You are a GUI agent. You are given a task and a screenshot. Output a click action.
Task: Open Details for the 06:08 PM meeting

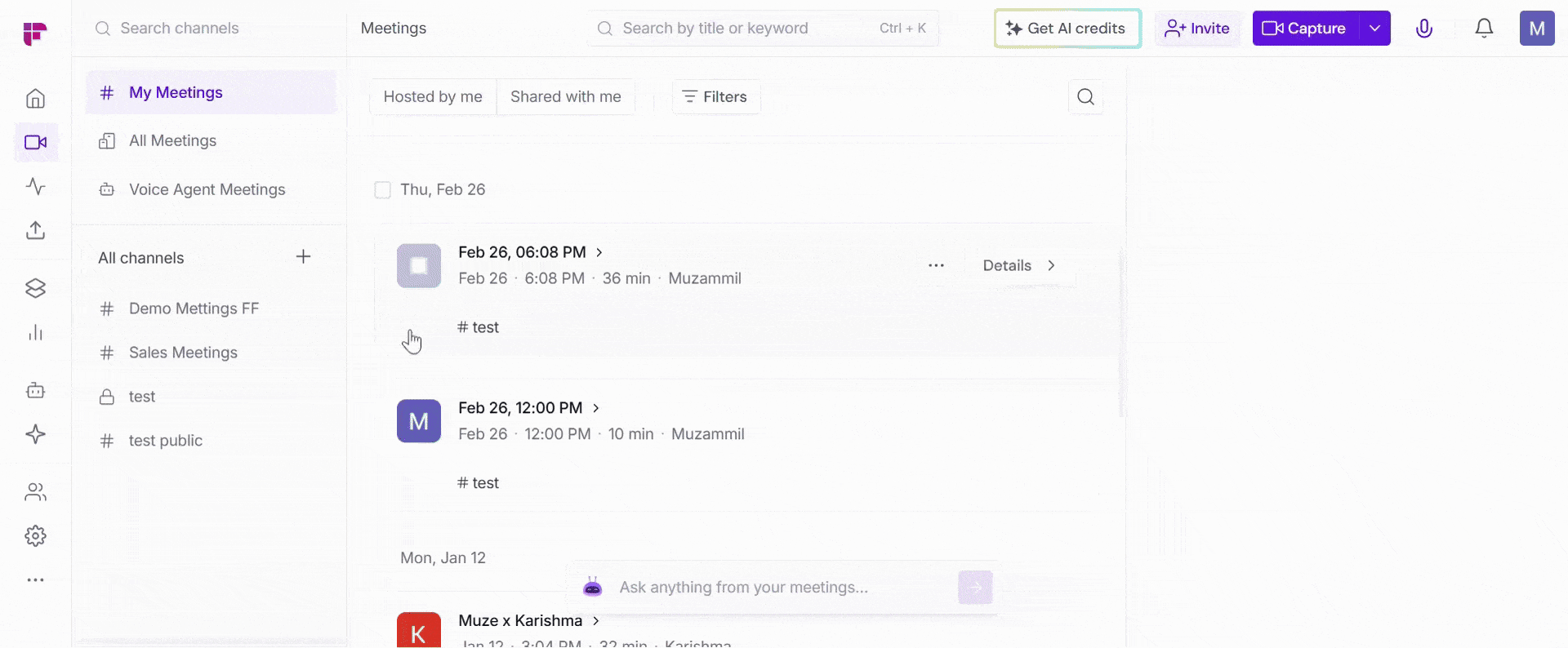point(1018,265)
